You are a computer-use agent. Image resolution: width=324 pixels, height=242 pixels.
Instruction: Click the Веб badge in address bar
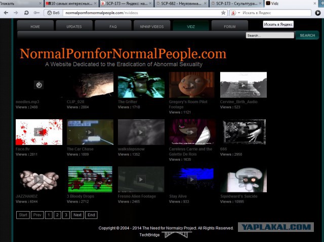[x=53, y=13]
